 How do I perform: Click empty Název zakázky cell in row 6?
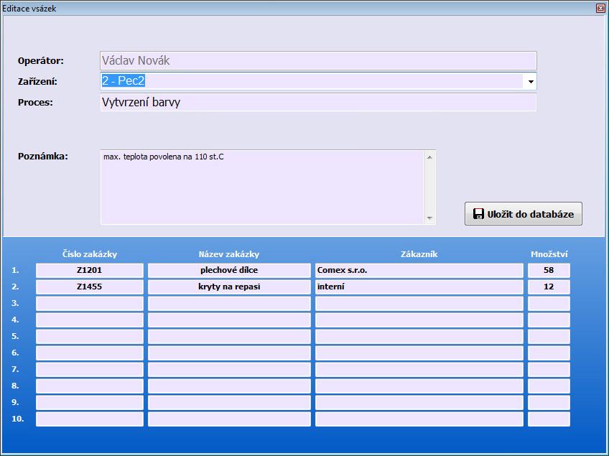click(x=229, y=353)
